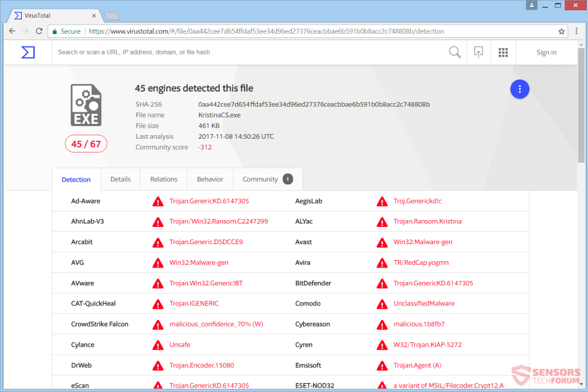Click Trojan/Win32.Ransom.C2247299 detection text
Viewport: 588px width, 392px height.
click(x=219, y=221)
